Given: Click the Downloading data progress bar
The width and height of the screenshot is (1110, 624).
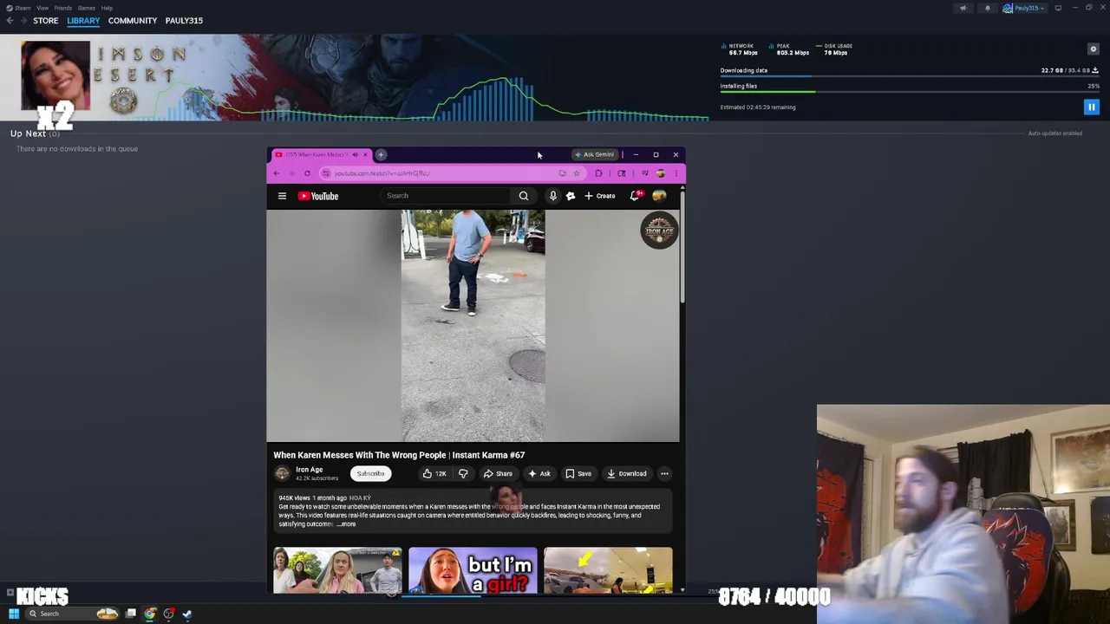Looking at the screenshot, I should pyautogui.click(x=910, y=76).
